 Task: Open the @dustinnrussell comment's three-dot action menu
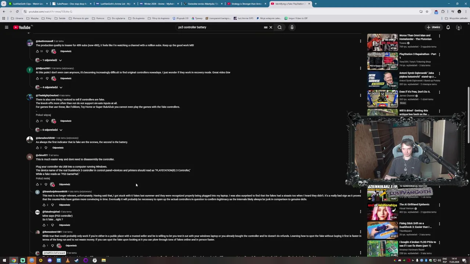pos(360,41)
